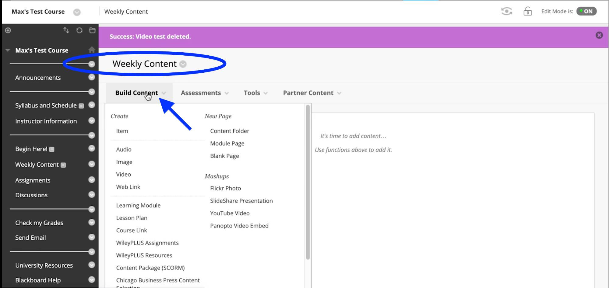
Task: Click the padlock icon near Edit Mode
Action: [527, 12]
